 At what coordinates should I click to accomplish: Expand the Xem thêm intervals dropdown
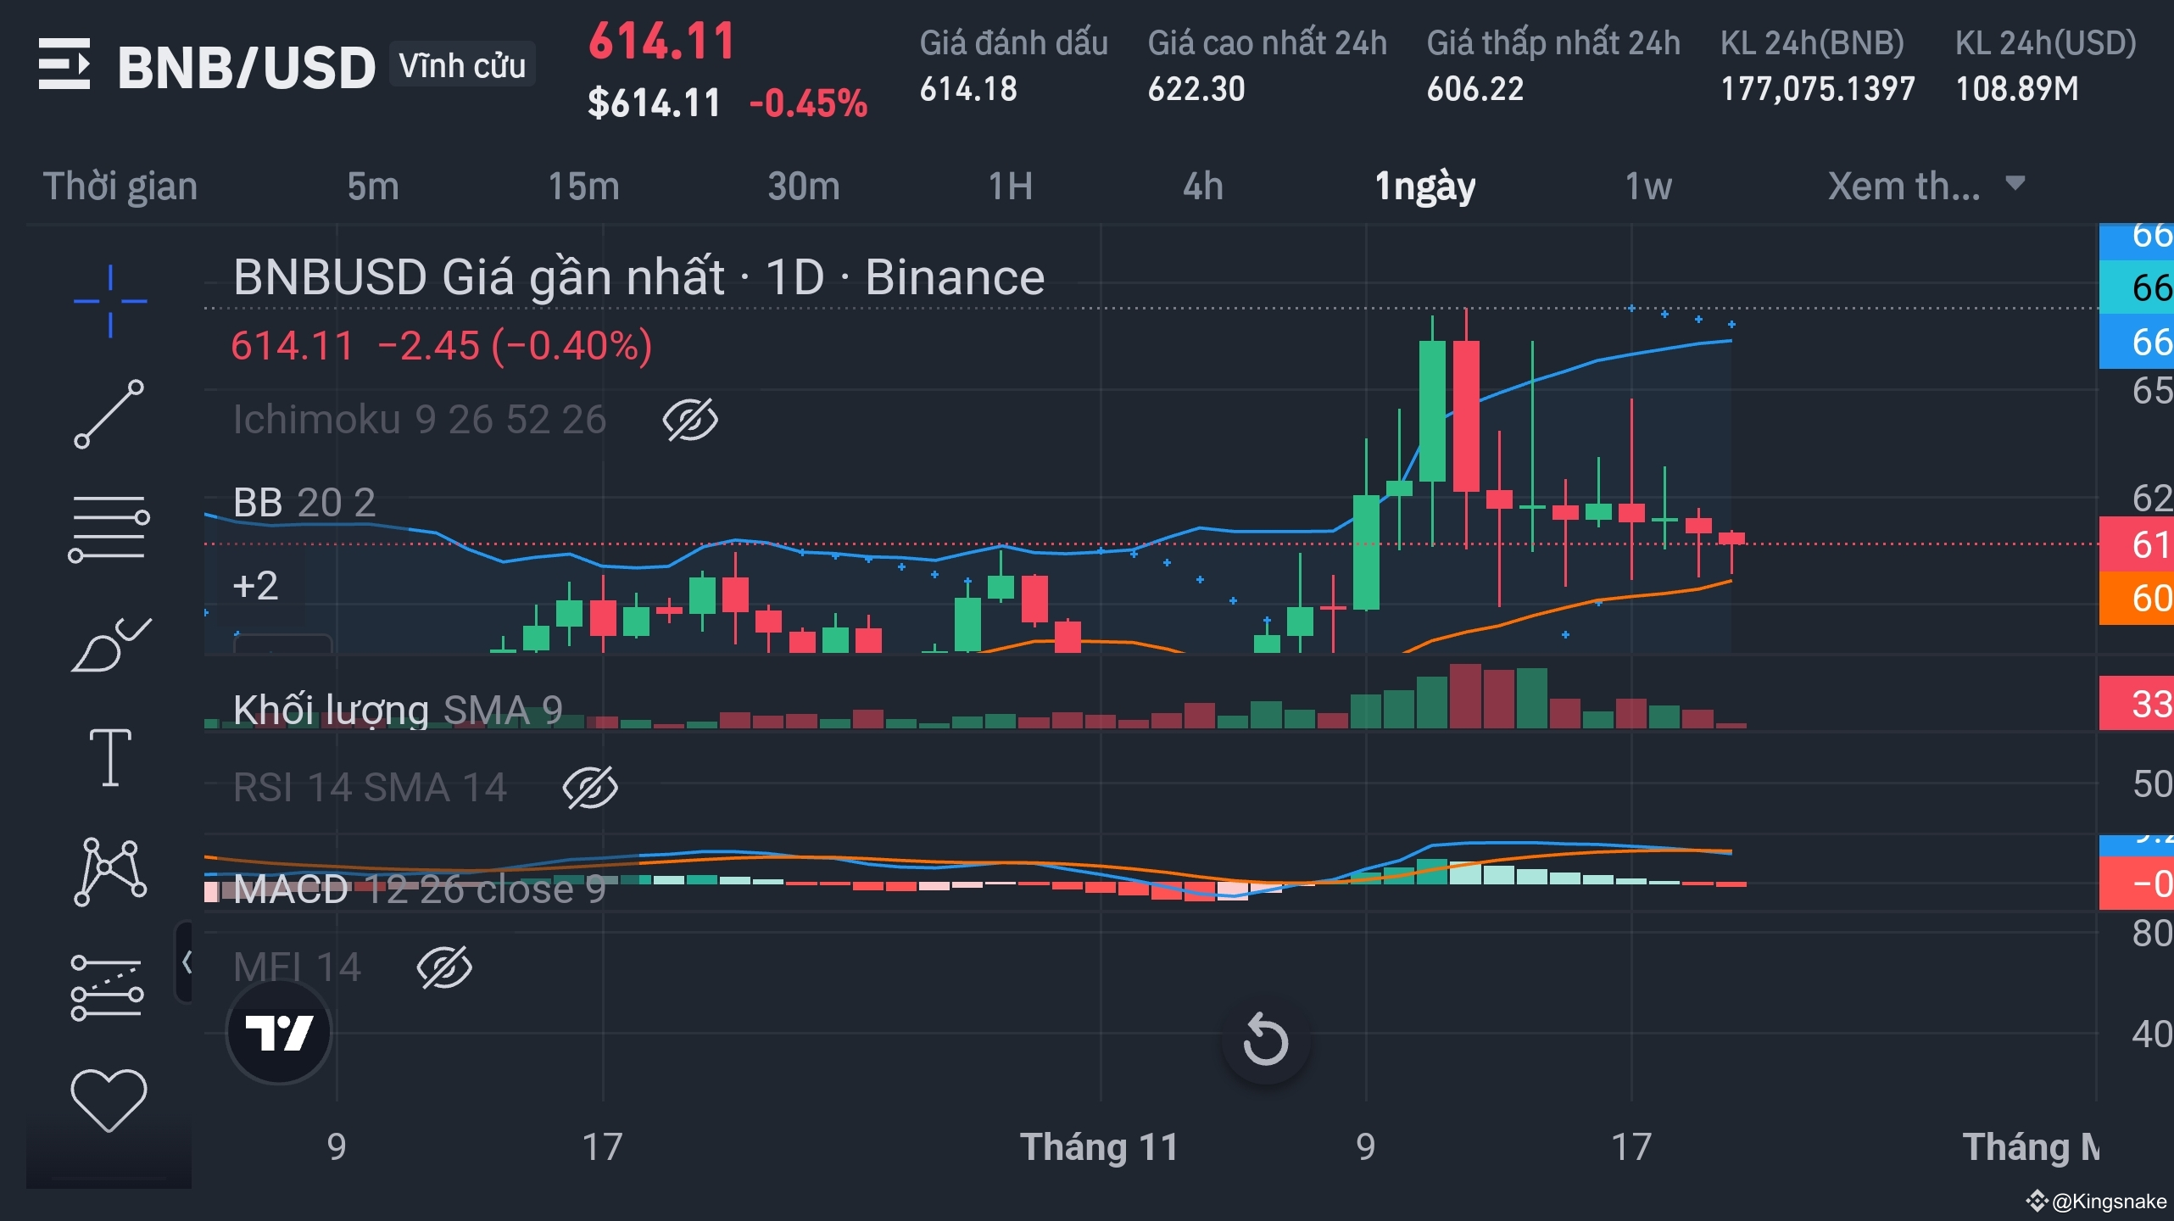(x=1925, y=186)
